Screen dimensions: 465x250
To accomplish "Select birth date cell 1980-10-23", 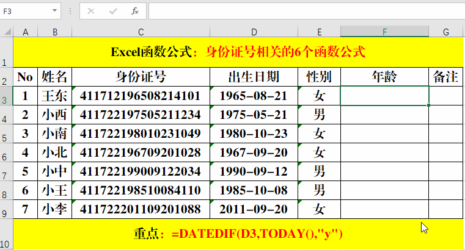I will (x=254, y=134).
